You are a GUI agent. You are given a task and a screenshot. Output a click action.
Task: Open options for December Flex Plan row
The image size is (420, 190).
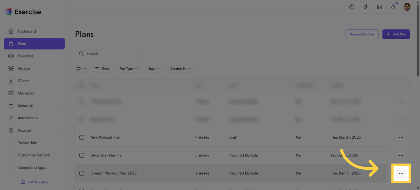[401, 155]
